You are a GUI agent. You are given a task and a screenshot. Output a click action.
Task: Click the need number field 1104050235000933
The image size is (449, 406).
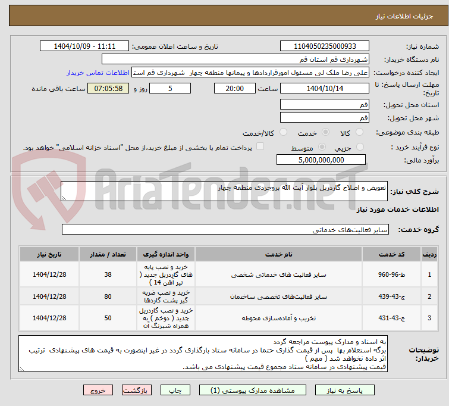(x=325, y=46)
